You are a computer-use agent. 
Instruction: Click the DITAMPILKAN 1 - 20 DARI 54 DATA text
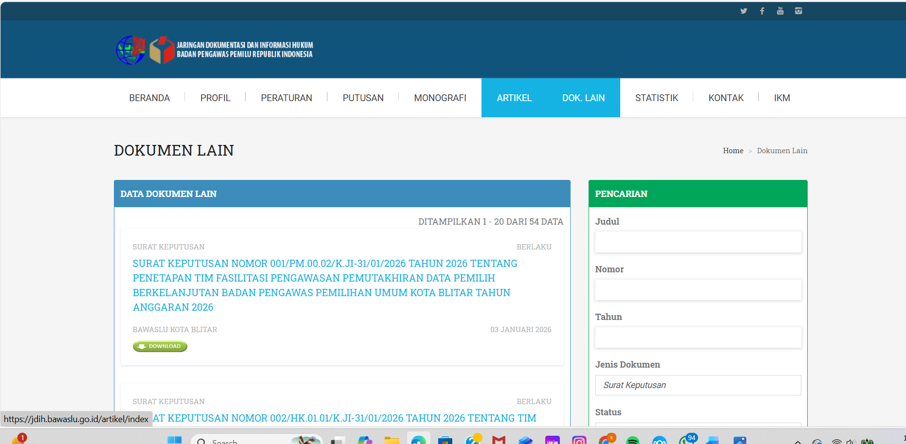(491, 222)
